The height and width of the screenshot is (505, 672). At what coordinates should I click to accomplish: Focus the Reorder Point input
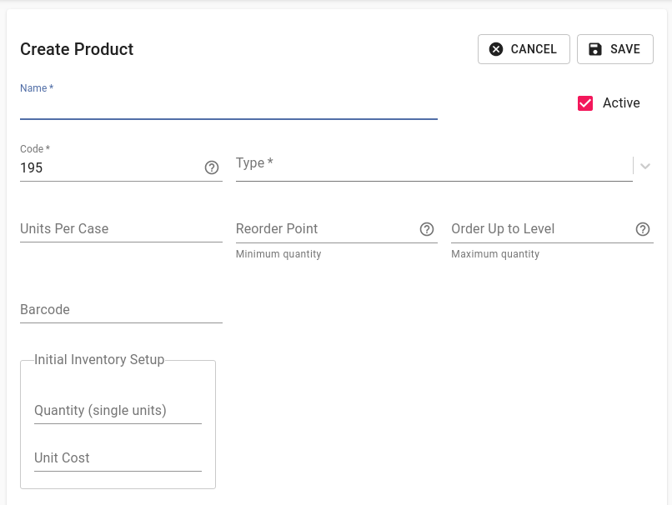(327, 229)
